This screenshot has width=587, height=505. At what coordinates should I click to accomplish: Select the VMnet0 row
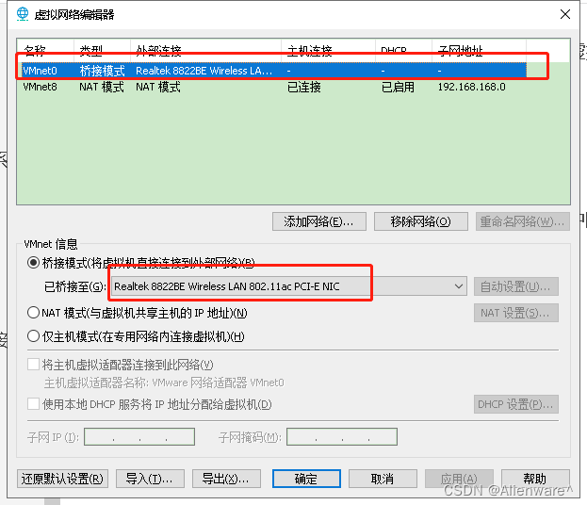(273, 71)
